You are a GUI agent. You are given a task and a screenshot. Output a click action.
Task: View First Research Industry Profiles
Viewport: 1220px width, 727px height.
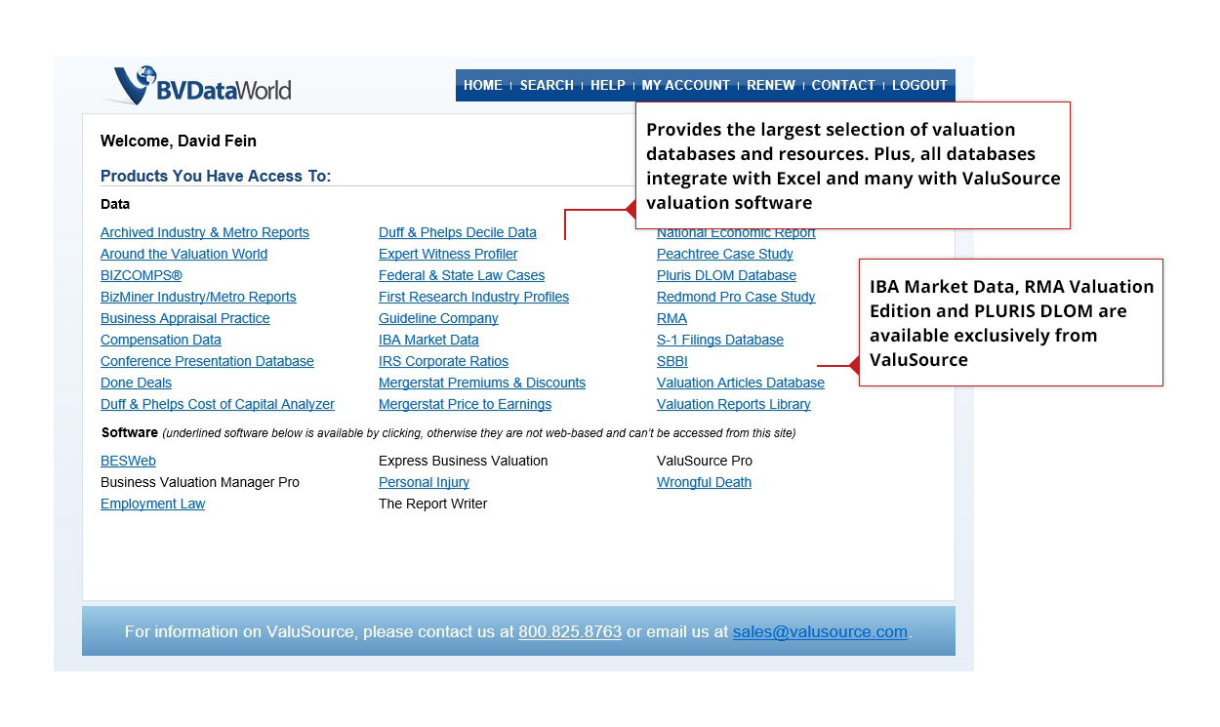(x=473, y=297)
